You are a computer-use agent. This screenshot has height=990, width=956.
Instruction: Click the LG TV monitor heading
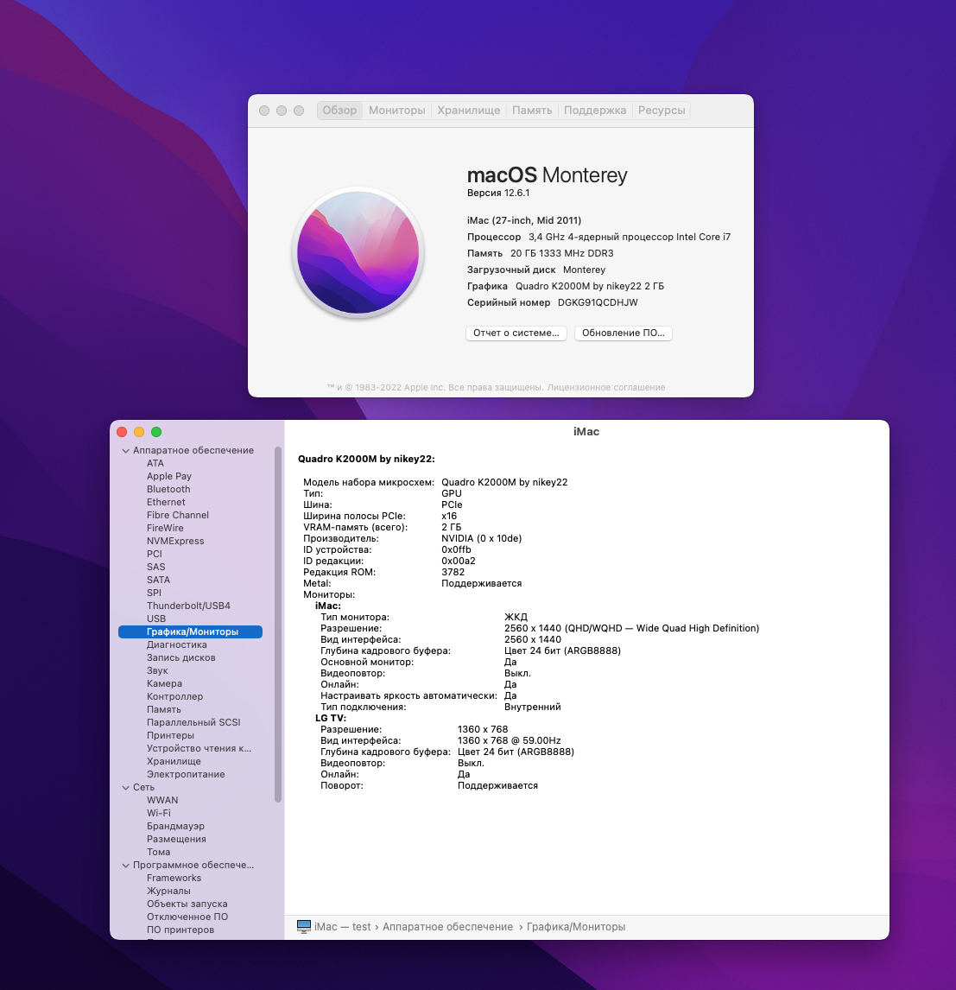pyautogui.click(x=331, y=718)
